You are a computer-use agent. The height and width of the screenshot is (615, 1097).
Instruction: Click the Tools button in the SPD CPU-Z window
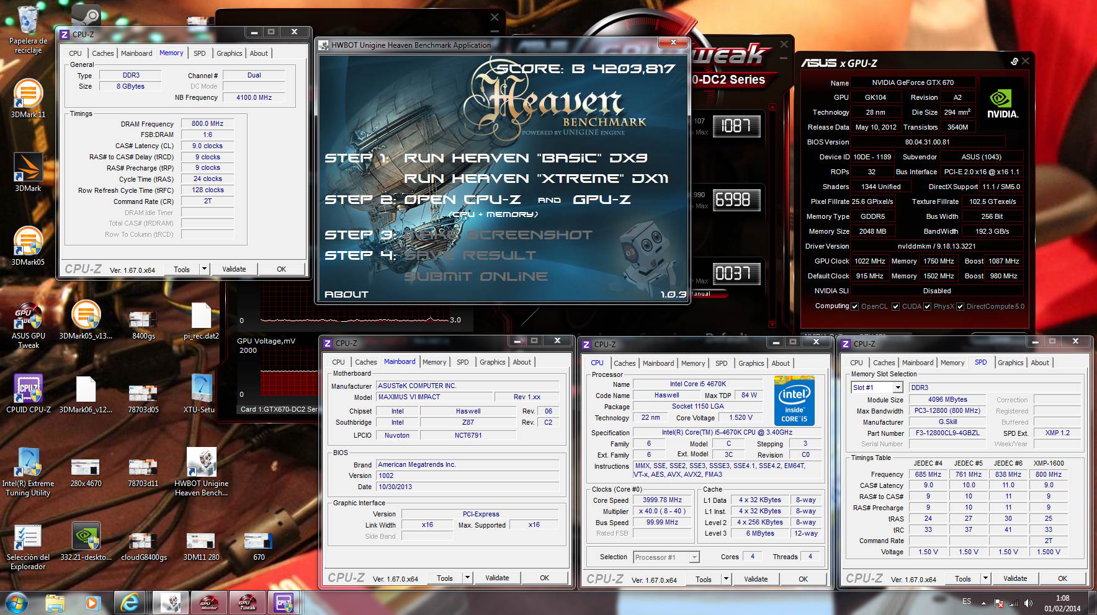pyautogui.click(x=962, y=578)
